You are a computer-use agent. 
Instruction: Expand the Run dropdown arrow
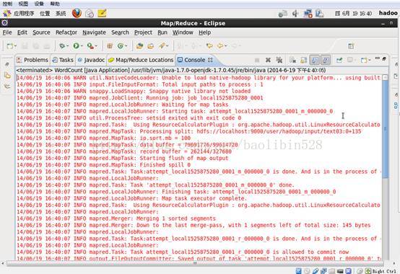coord(82,46)
